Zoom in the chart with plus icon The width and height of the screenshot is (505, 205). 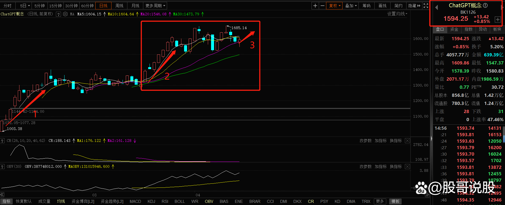315,6
